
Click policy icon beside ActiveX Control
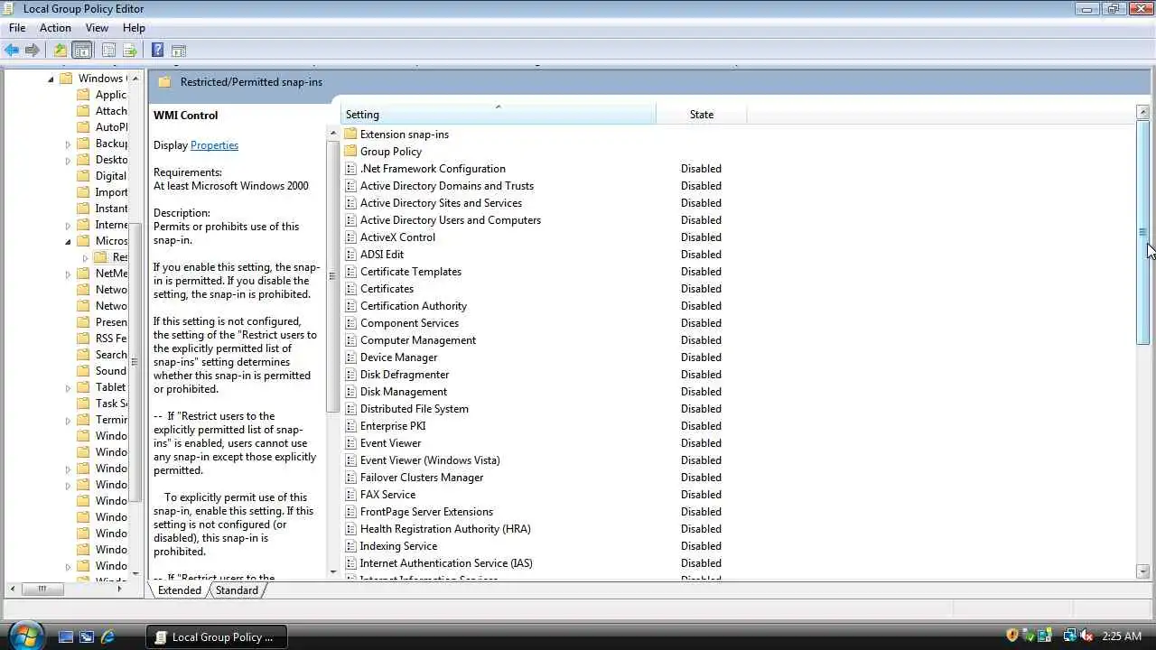point(351,237)
